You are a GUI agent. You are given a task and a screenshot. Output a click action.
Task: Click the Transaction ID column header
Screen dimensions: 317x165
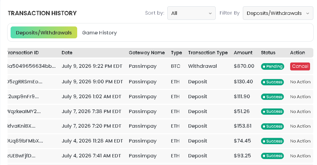pos(23,53)
